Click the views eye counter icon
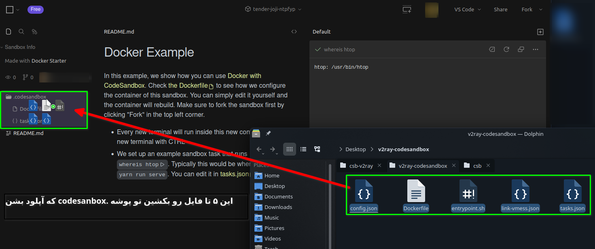This screenshot has width=595, height=249. pos(8,77)
